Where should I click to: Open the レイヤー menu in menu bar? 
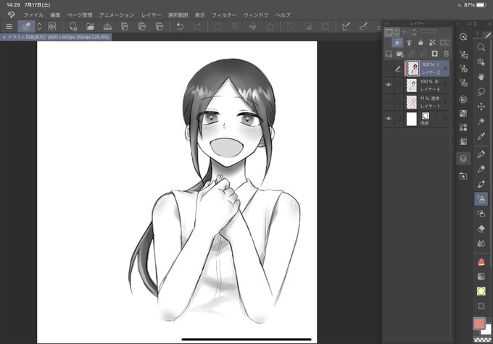151,14
